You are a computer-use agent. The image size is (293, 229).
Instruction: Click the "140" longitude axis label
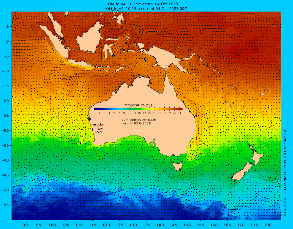tap(160, 225)
